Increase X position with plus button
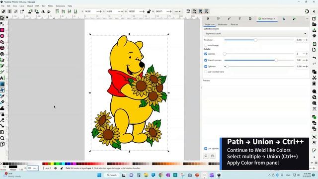The image size is (318, 179). pos(100,11)
